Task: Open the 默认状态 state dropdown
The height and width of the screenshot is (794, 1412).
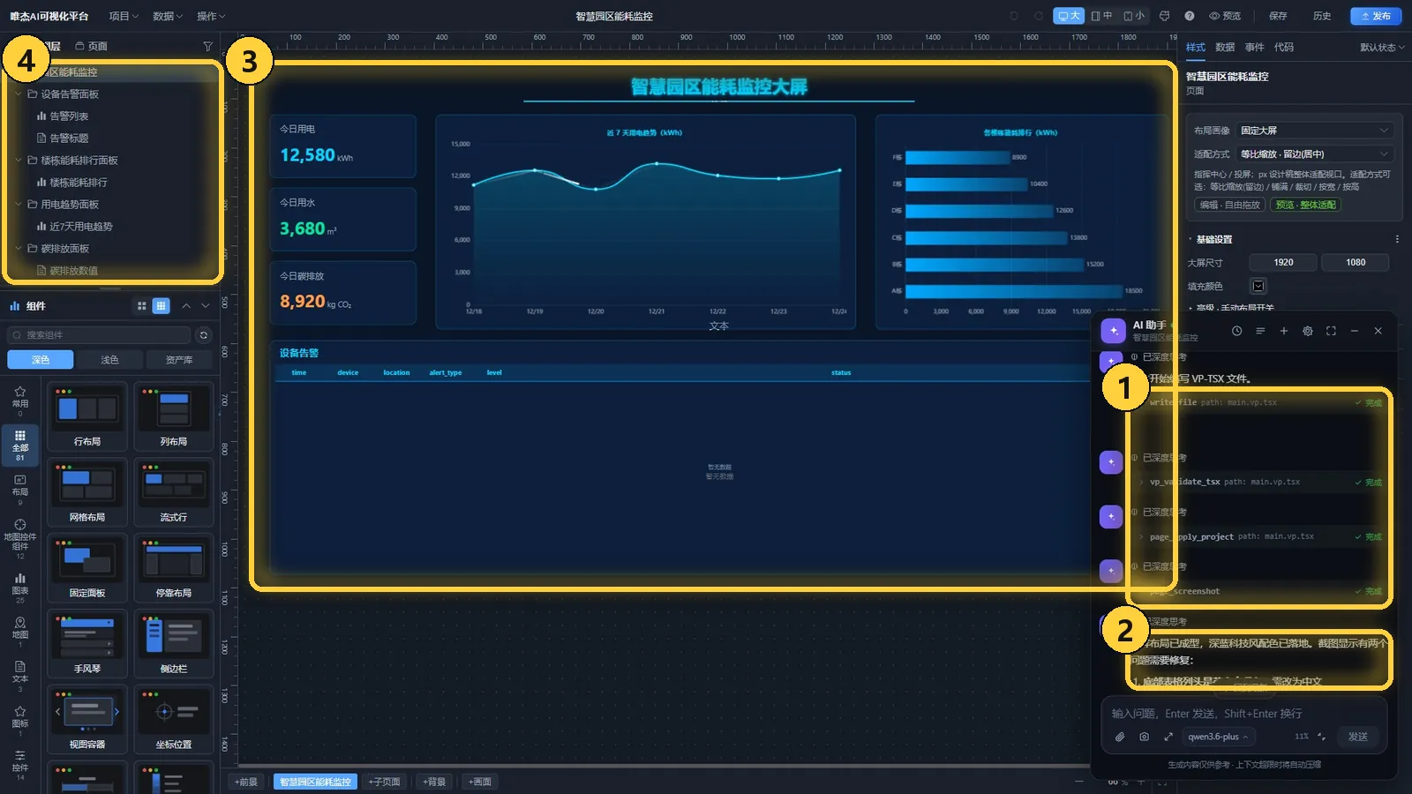Action: [1382, 48]
